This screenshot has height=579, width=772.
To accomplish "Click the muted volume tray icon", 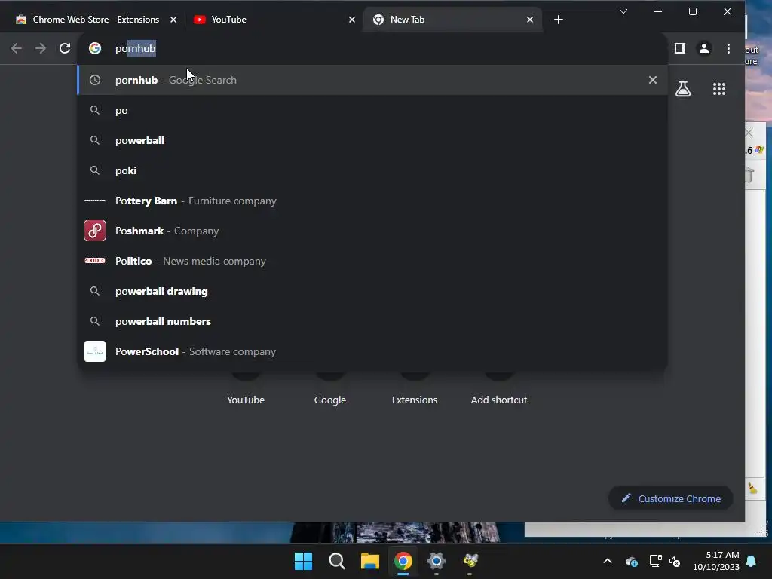I will click(x=675, y=561).
